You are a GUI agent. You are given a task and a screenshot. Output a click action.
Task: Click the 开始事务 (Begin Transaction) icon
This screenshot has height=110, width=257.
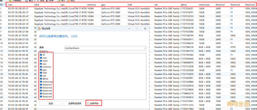coord(11,1)
